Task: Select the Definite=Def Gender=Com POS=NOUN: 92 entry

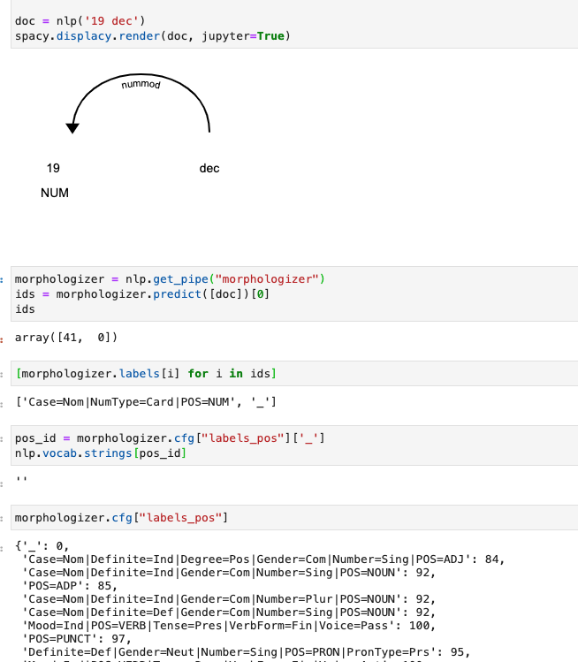Action: [x=229, y=613]
